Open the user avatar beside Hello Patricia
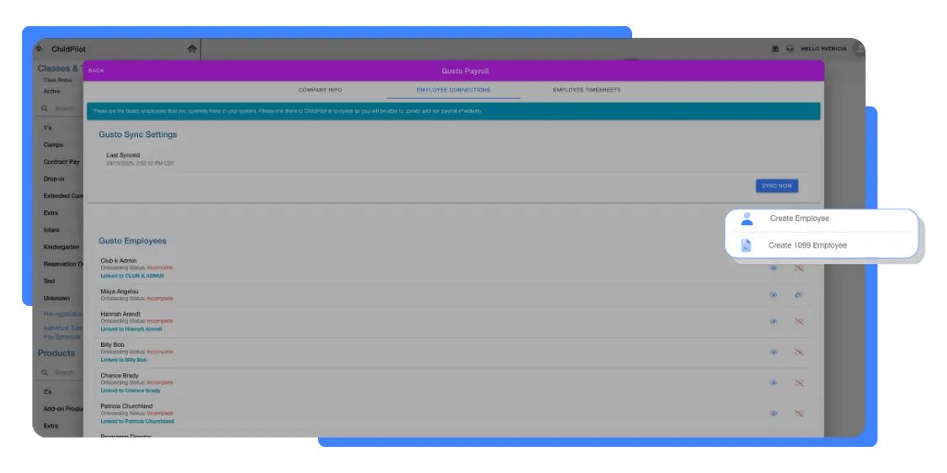The height and width of the screenshot is (473, 947). pyautogui.click(x=859, y=50)
